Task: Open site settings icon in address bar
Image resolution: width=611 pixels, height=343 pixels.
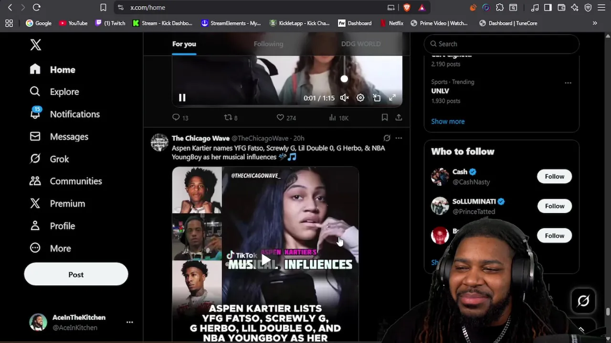Action: point(120,8)
